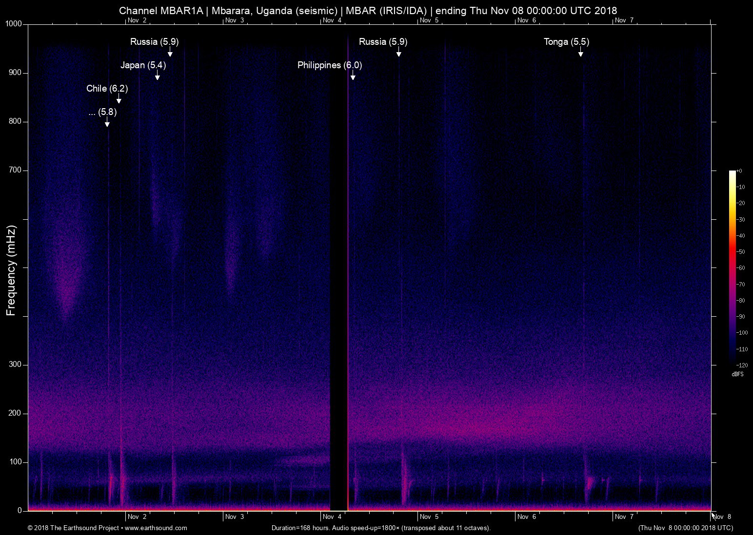
Task: Select the Tonga (5.5) event label
Action: coord(566,42)
